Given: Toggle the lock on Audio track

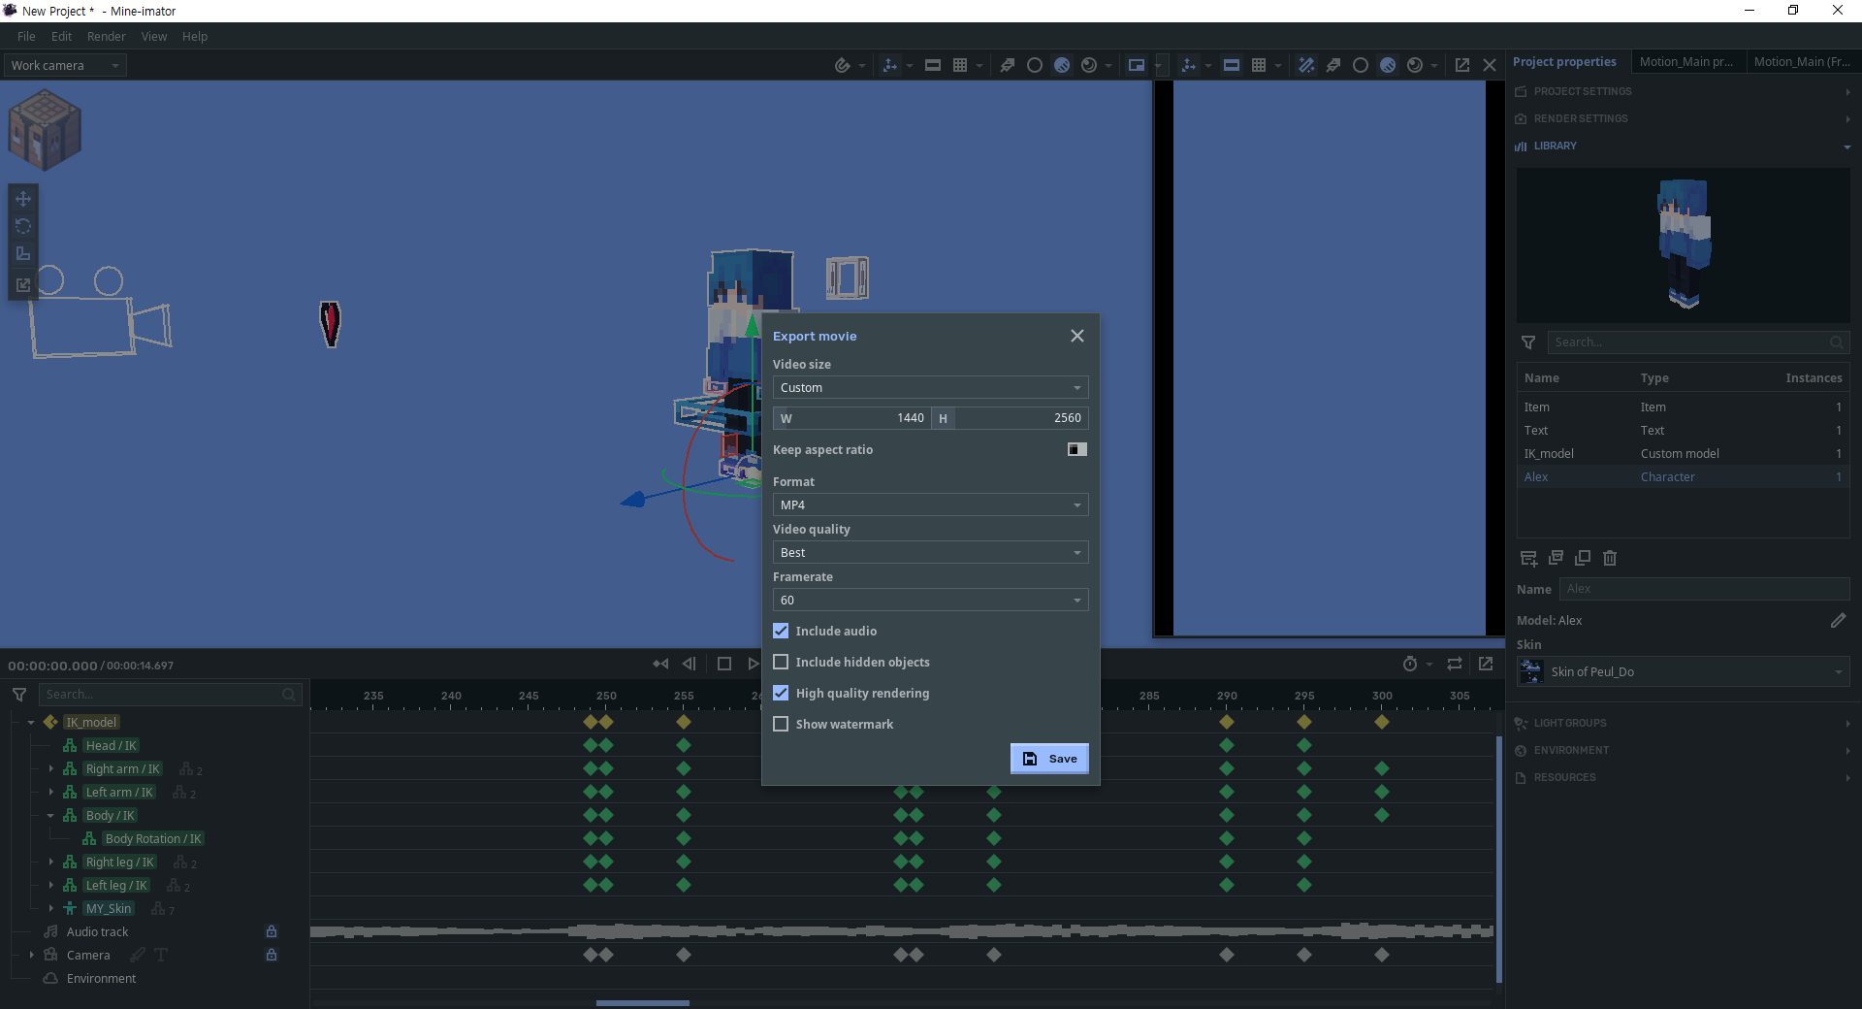Looking at the screenshot, I should 272,931.
